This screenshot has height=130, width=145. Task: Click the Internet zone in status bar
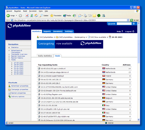[109, 123]
